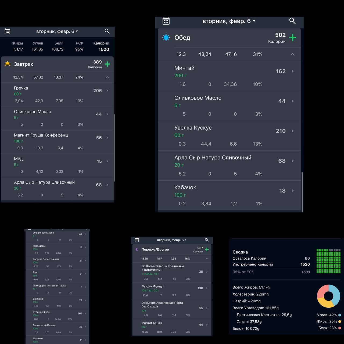Click the macro donut chart in Сводка

(328, 296)
